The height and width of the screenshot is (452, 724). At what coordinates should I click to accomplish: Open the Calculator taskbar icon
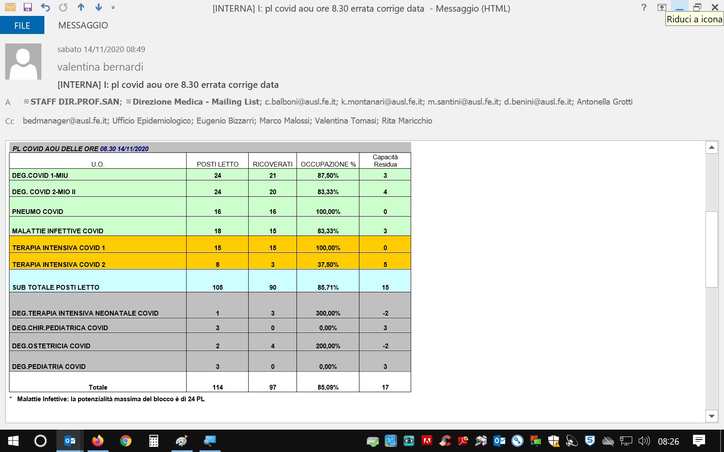(154, 441)
